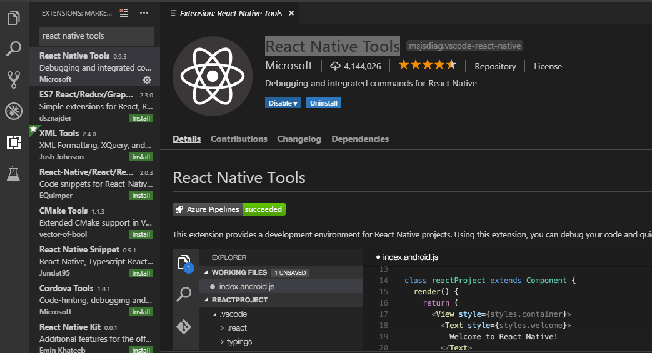
Task: Click the gear icon for React Native Tools
Action: pyautogui.click(x=147, y=79)
